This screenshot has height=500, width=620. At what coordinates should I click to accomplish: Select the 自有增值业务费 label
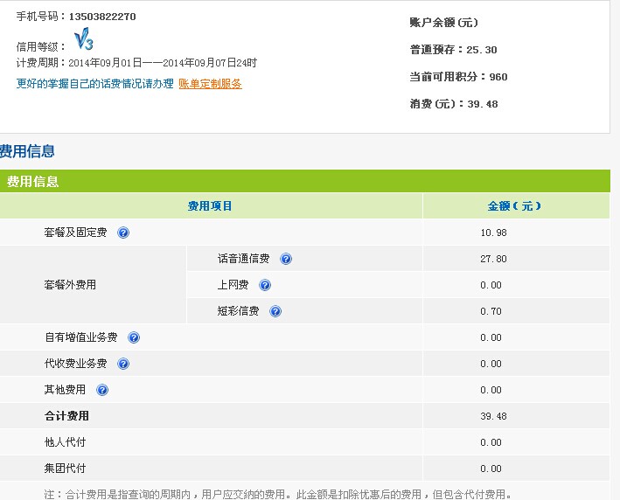[81, 337]
